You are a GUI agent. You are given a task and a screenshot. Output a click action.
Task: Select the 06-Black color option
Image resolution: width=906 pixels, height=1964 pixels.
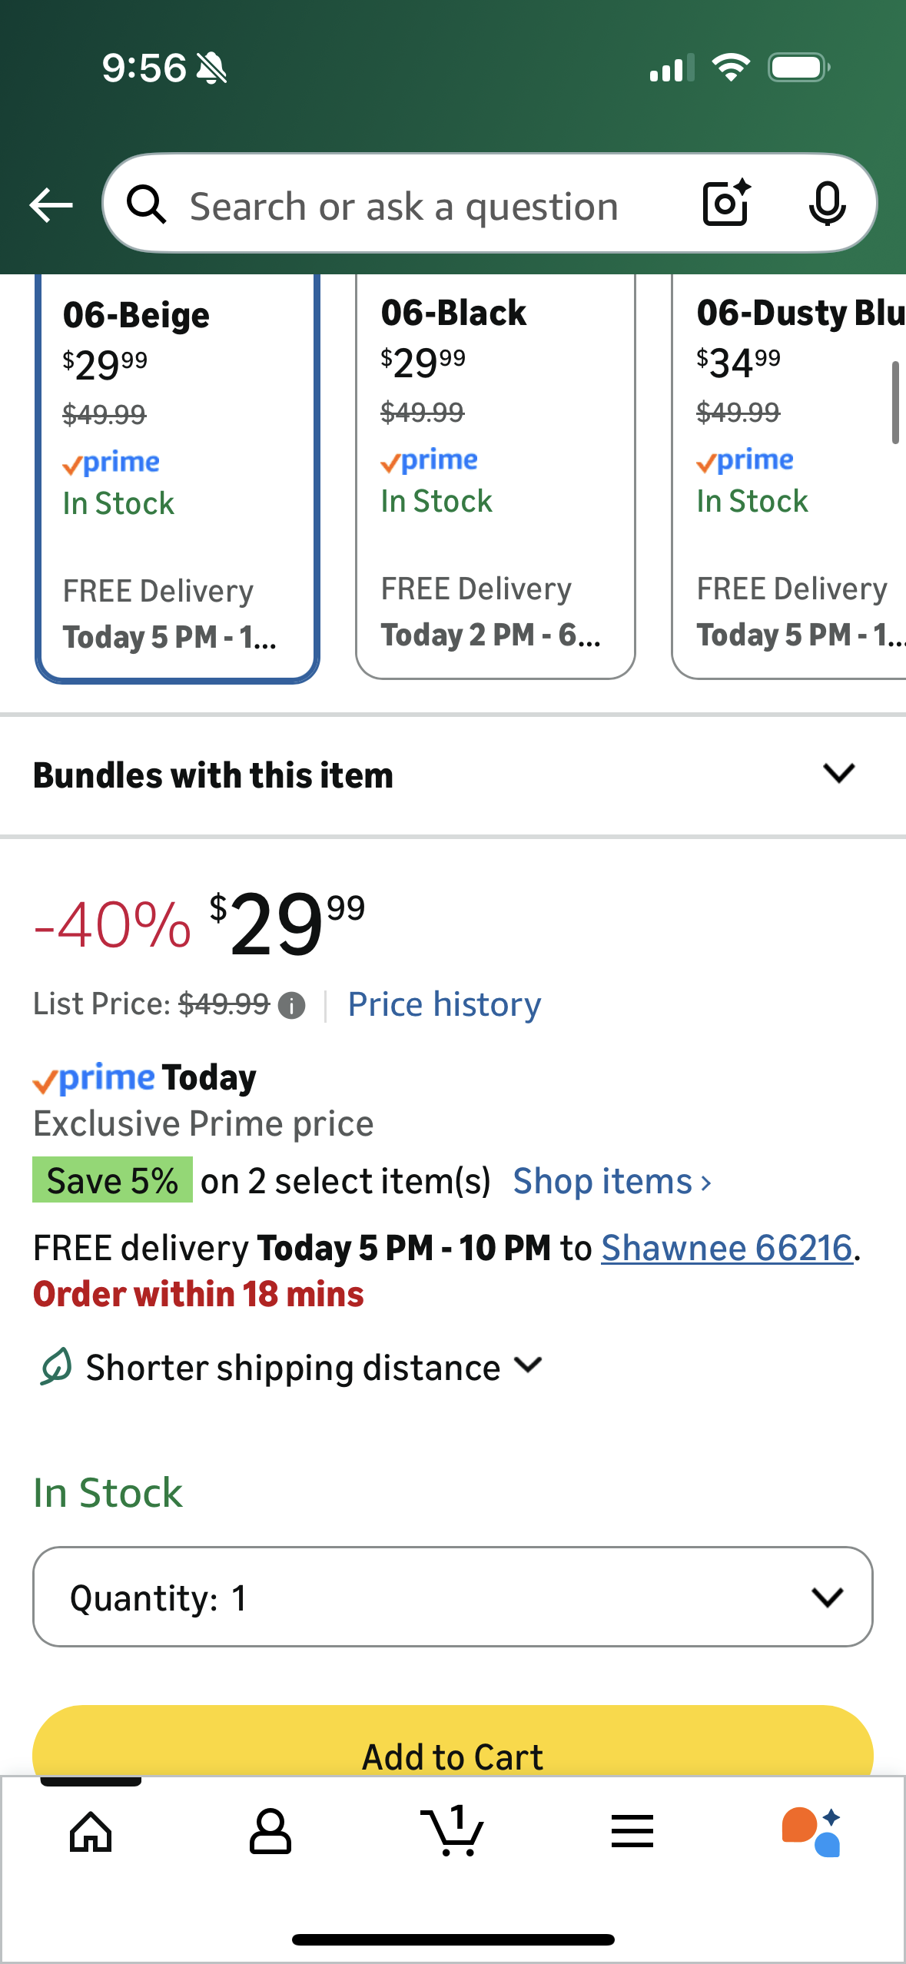[495, 476]
